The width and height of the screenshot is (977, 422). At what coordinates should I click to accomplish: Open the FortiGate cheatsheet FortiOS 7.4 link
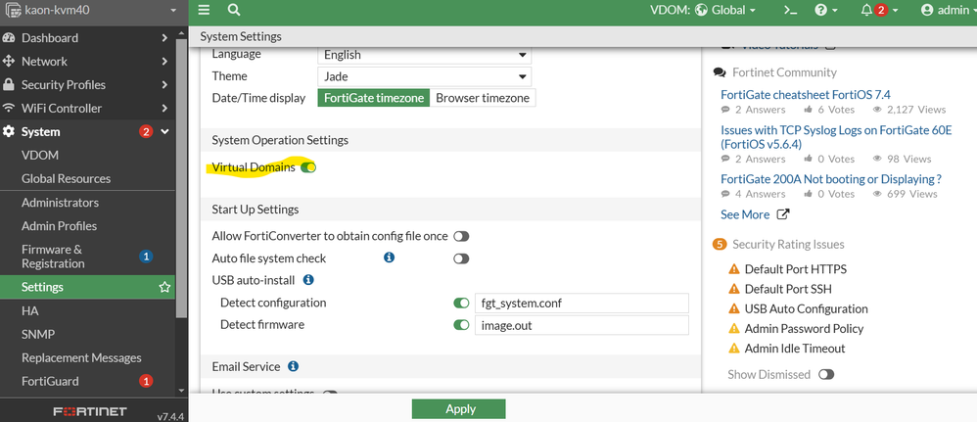pyautogui.click(x=805, y=94)
